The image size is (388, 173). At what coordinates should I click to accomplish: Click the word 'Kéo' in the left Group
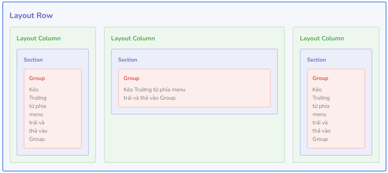point(34,89)
